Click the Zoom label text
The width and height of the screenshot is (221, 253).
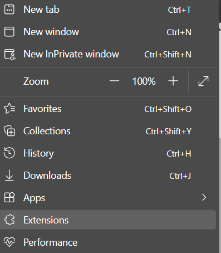36,81
